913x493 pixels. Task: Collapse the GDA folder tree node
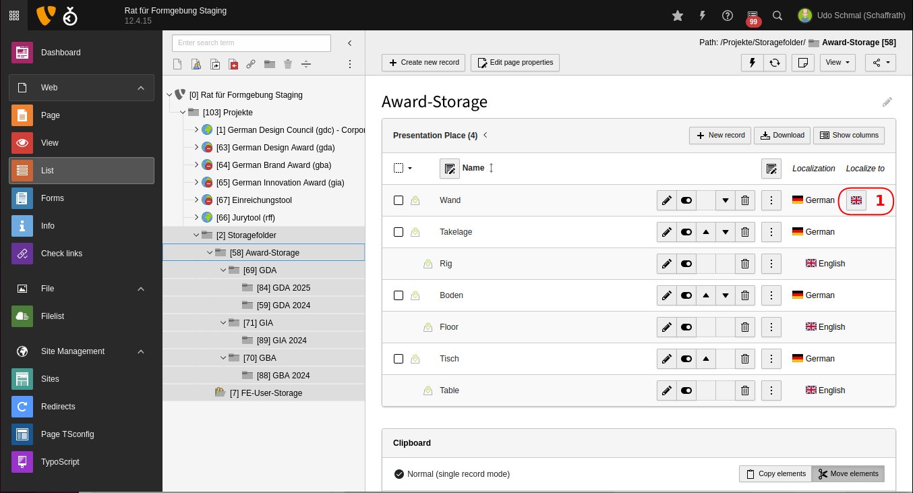click(224, 270)
